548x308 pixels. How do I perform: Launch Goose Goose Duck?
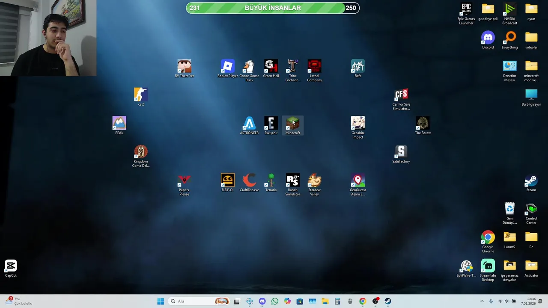click(x=249, y=71)
